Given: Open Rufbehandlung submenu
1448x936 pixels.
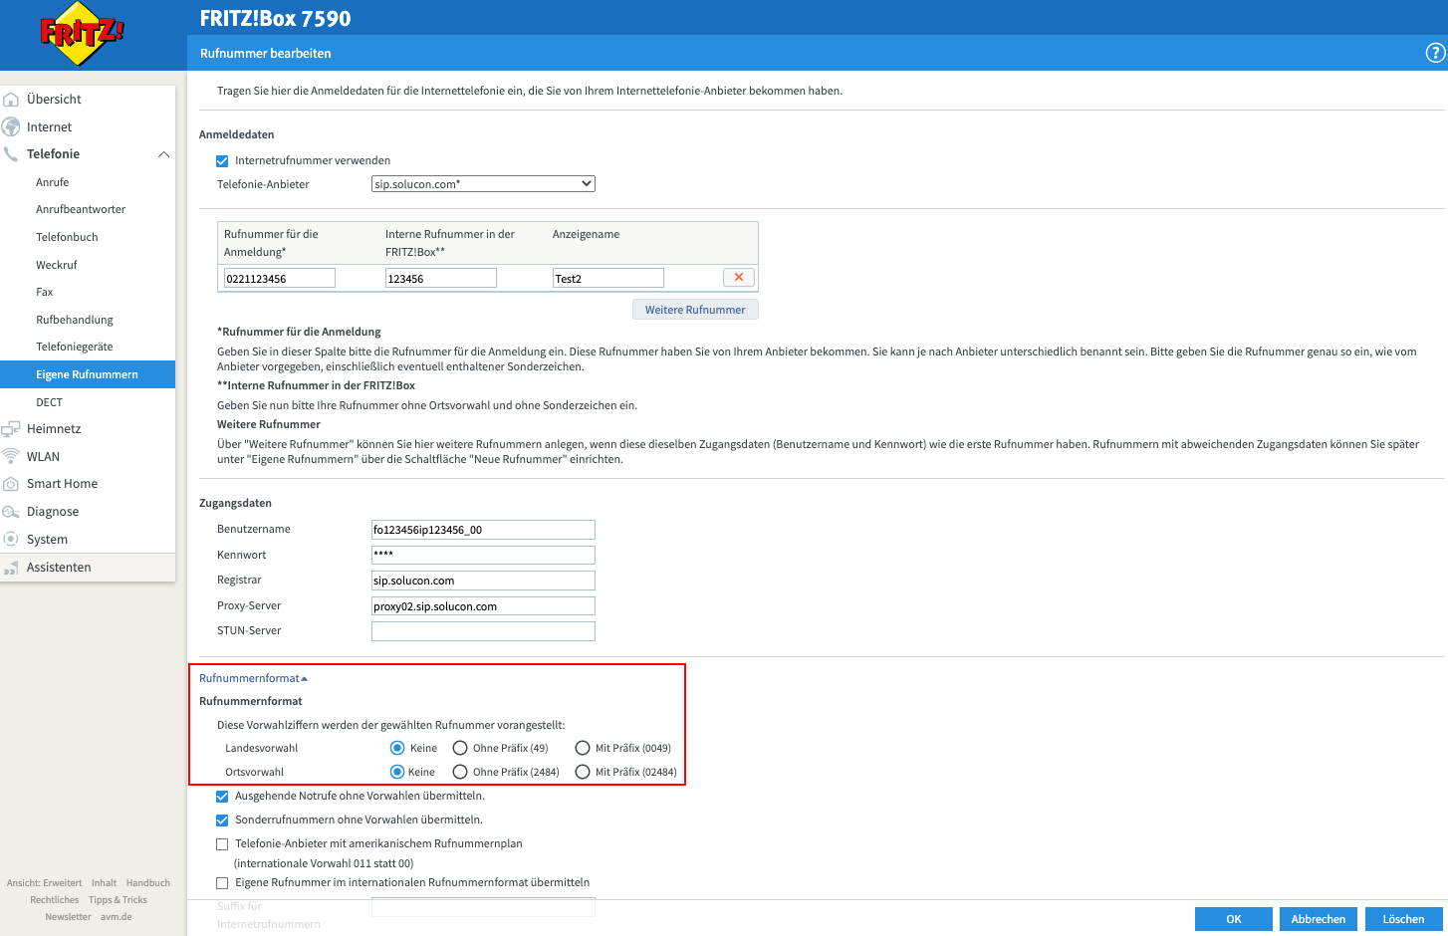Looking at the screenshot, I should coord(75,320).
